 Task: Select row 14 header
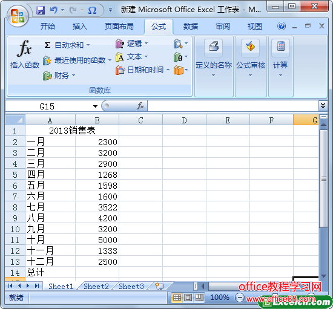coord(15,272)
